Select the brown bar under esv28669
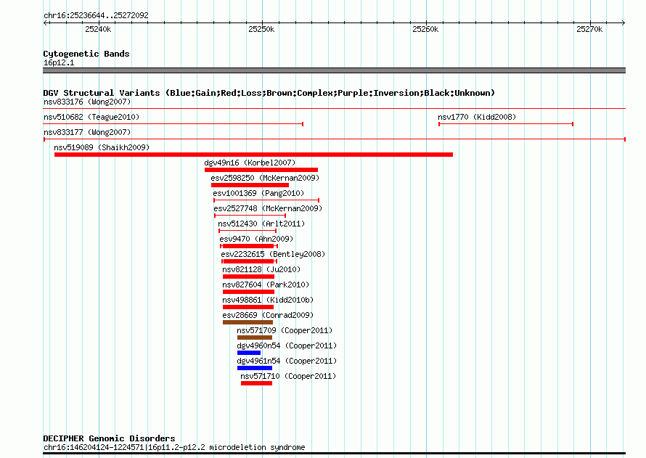 (x=248, y=322)
